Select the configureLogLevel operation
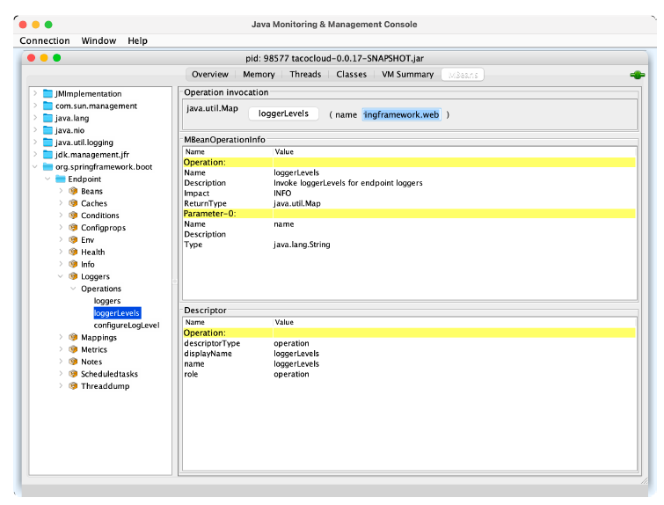This screenshot has height=505, width=664. pos(126,325)
